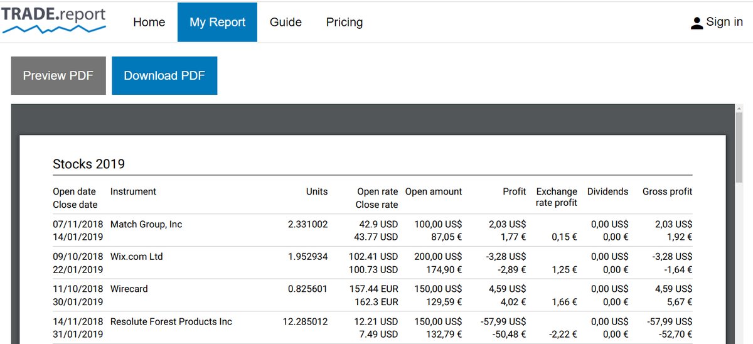Click close rate 162.3 EUR
The height and width of the screenshot is (344, 753).
click(x=376, y=301)
